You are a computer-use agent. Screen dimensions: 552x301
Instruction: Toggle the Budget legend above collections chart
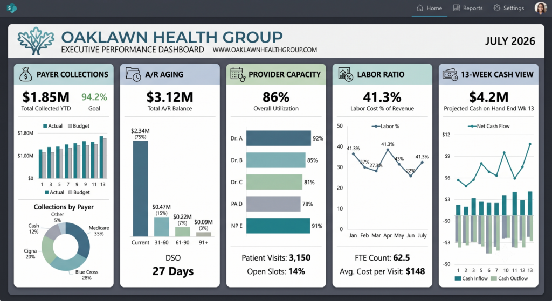click(x=79, y=126)
